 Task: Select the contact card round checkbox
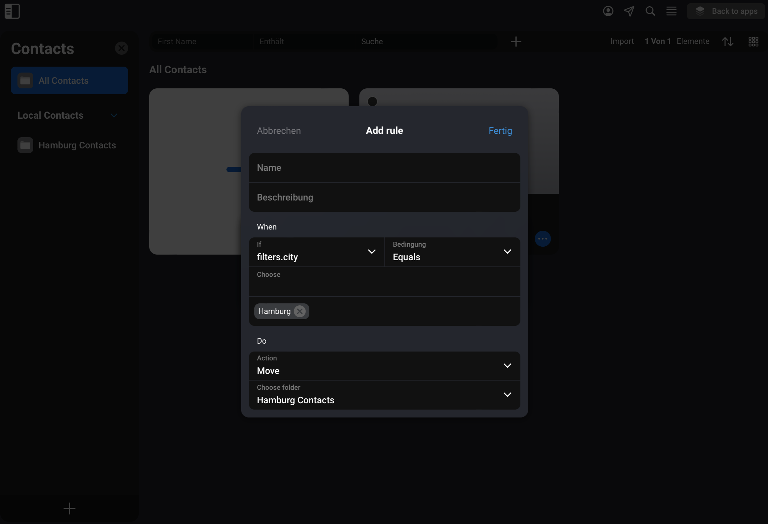tap(372, 101)
